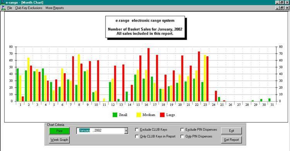Open Club Key Exclusions menu
Viewport: 290px width, 151px height.
tap(29, 8)
